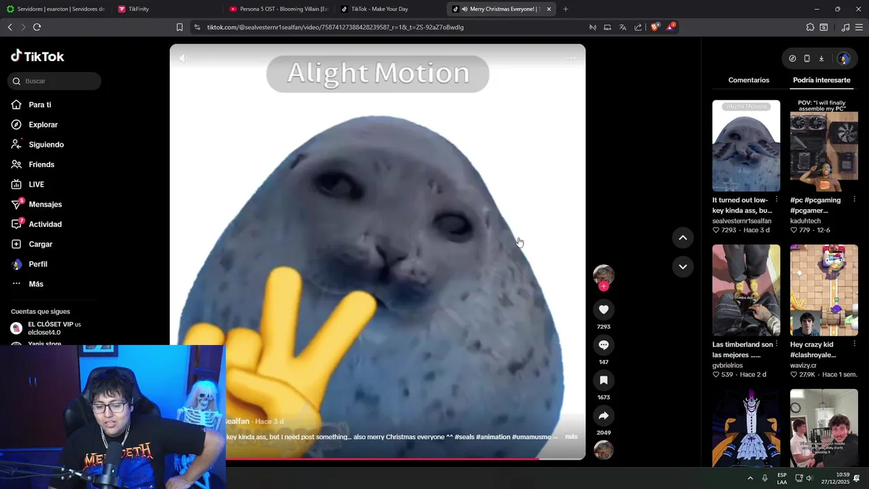This screenshot has height=489, width=869.
Task: Expand video caption with 'más'
Action: point(571,437)
